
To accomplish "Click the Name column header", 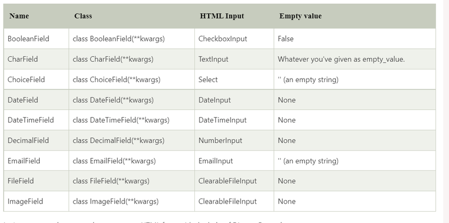I will [x=19, y=16].
